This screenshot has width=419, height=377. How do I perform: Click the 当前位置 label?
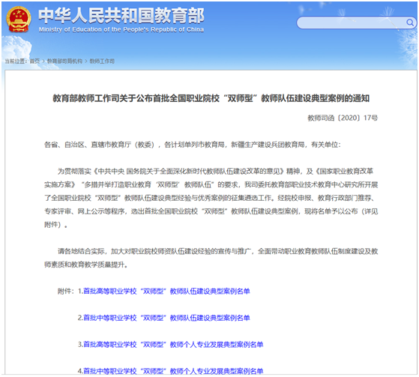pyautogui.click(x=16, y=61)
